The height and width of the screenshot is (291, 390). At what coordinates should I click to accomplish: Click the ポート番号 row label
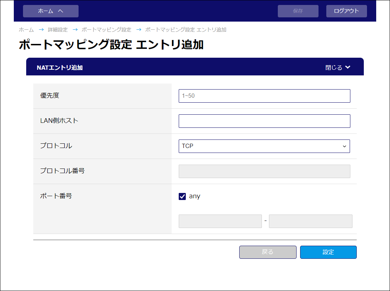(56, 196)
